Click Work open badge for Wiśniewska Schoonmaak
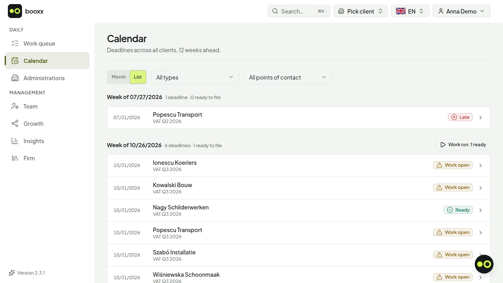Image resolution: width=503 pixels, height=283 pixels. point(453,277)
